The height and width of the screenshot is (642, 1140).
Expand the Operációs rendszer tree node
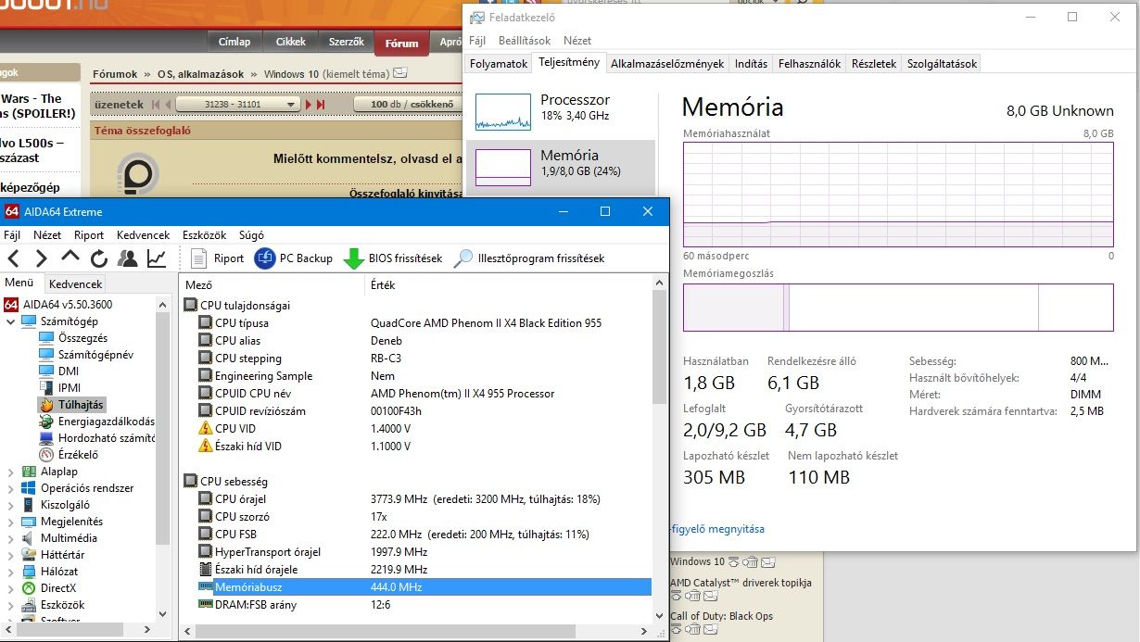(10, 488)
